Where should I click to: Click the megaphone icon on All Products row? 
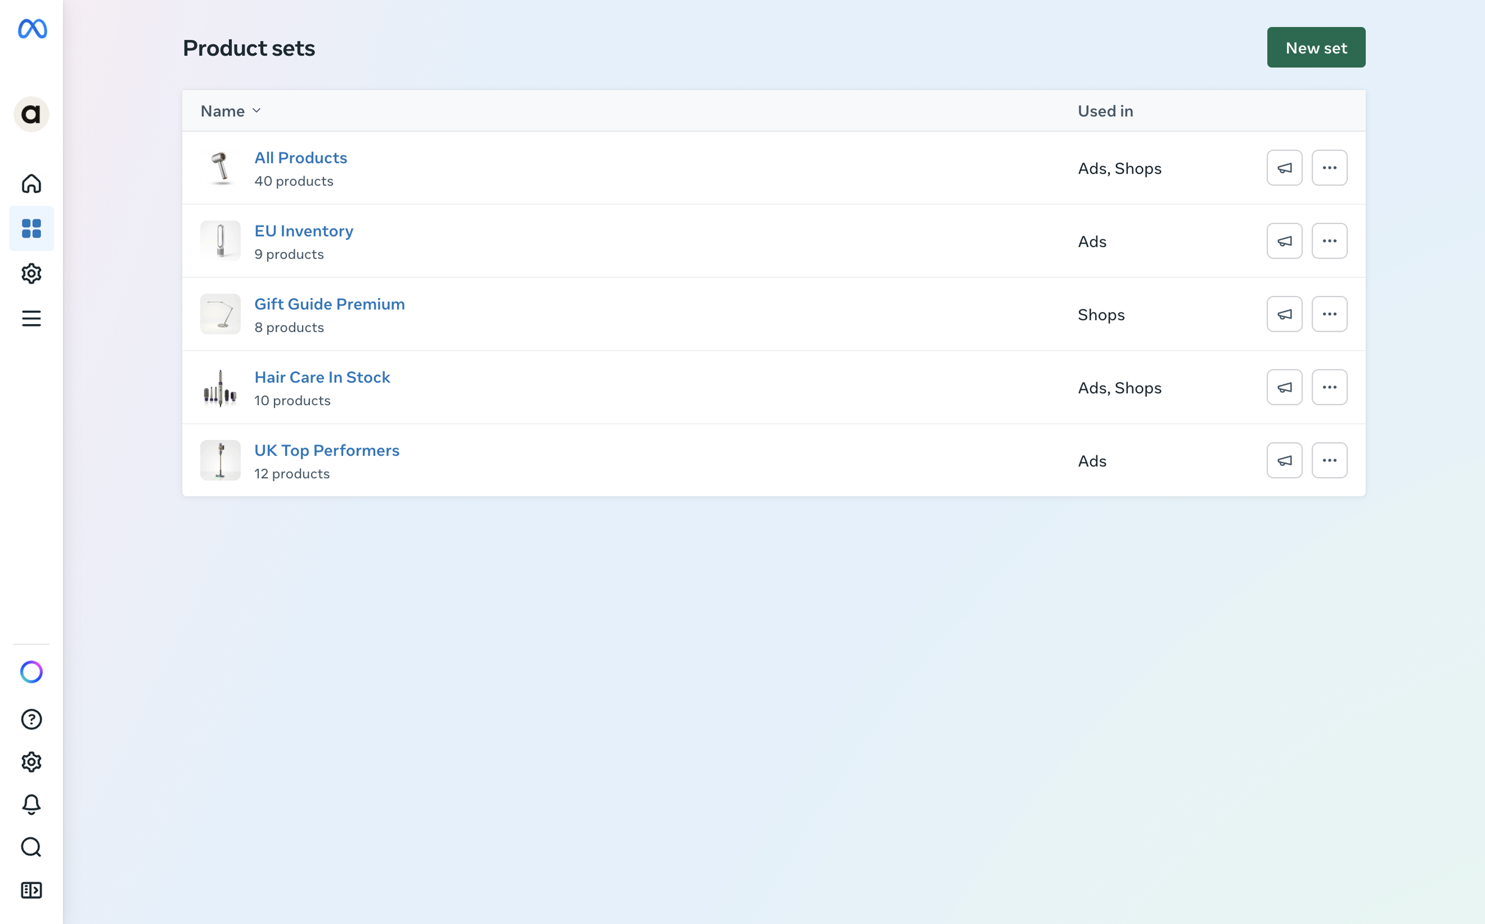(1285, 167)
